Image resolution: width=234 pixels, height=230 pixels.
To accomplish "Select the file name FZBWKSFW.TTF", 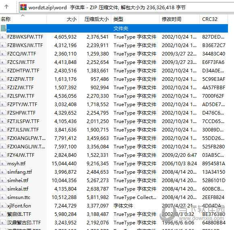I will (x=25, y=37).
